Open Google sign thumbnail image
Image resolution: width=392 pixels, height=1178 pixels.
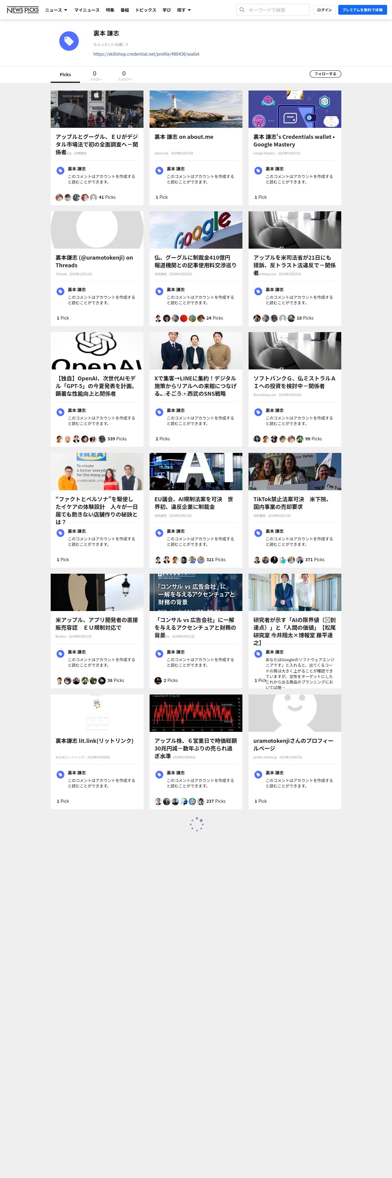tap(196, 230)
